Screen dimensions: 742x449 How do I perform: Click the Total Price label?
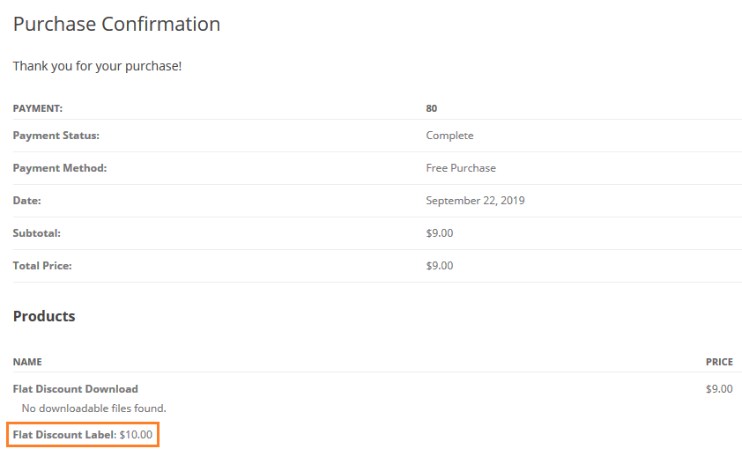(42, 266)
